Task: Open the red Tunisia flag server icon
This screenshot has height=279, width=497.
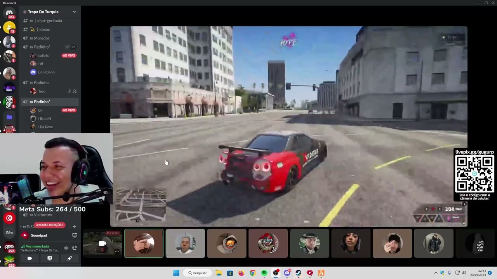Action: [9, 218]
